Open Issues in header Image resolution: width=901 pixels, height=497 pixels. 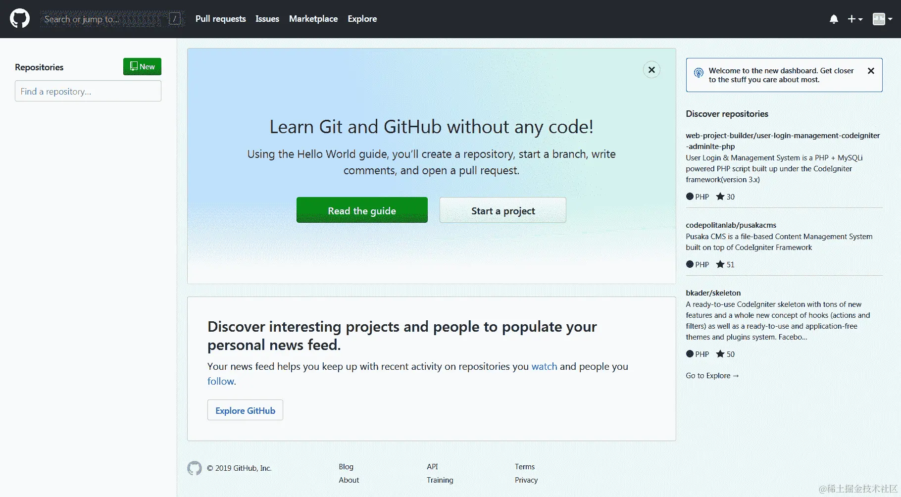click(x=267, y=19)
